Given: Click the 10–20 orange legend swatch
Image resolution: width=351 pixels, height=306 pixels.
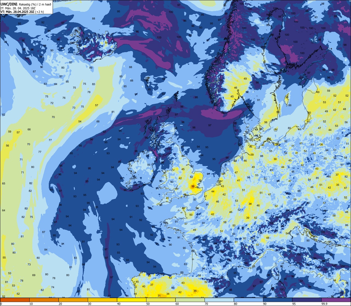Looking at the screenshot, I should pos(44,300).
